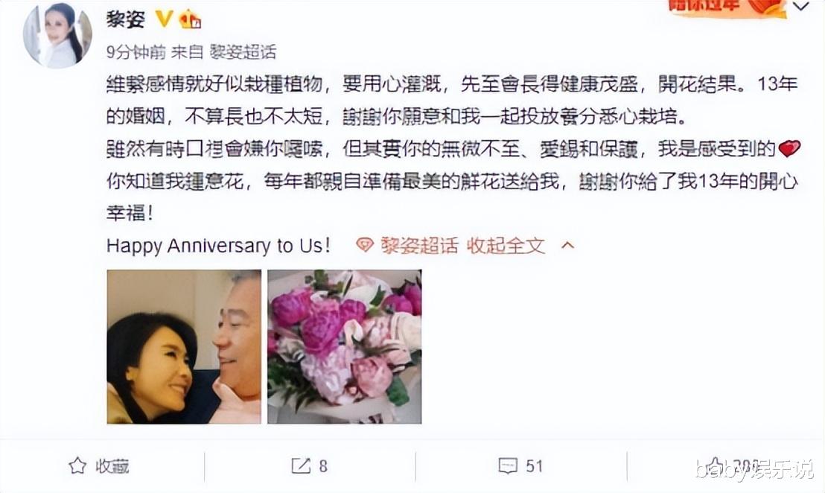Click the star icon beside 收藏
Image resolution: width=825 pixels, height=493 pixels.
pos(77,465)
